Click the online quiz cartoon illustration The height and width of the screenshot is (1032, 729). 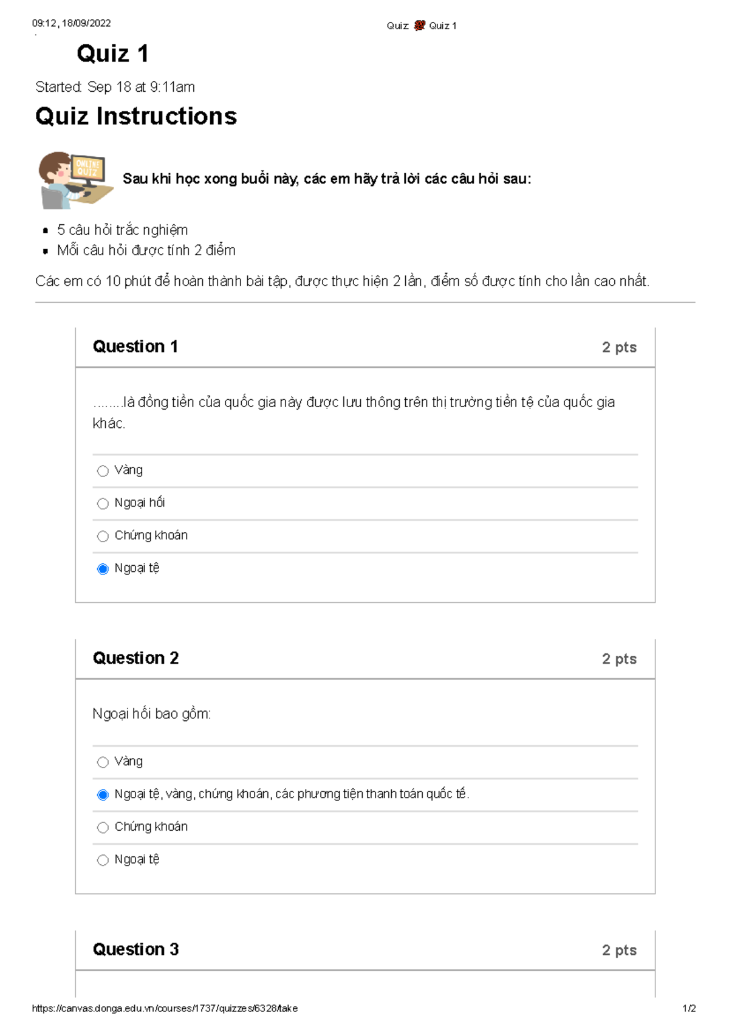coord(75,180)
